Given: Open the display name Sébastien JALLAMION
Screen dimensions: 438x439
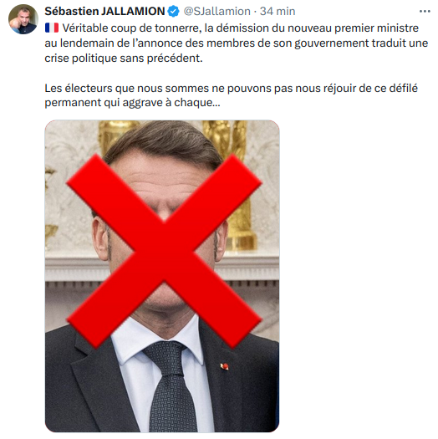Looking at the screenshot, I should pos(104,12).
